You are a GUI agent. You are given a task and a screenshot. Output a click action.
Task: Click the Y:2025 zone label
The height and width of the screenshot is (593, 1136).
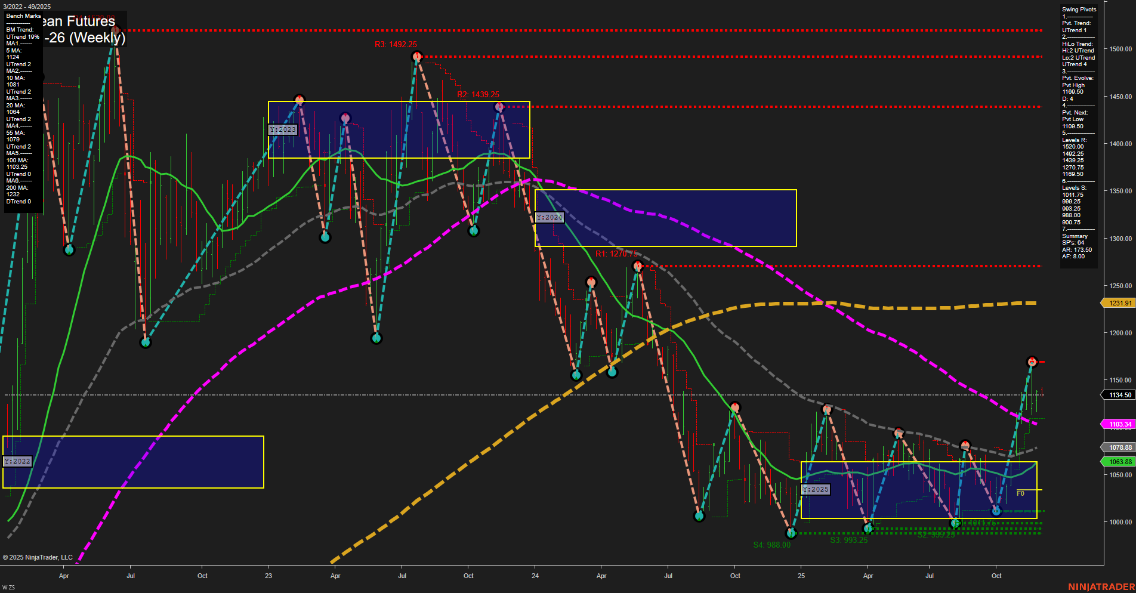click(x=816, y=489)
